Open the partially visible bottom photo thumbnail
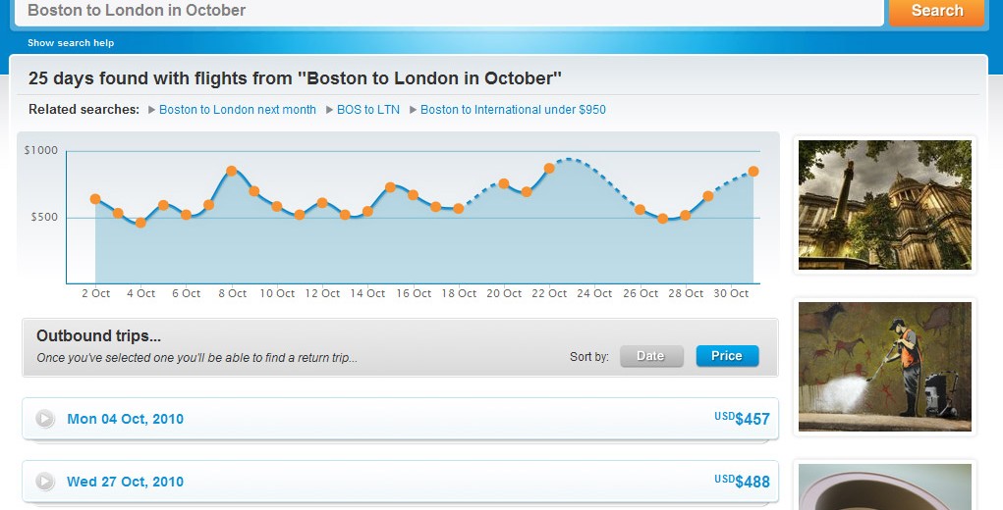Screen dimensions: 1003x510 click(x=884, y=486)
